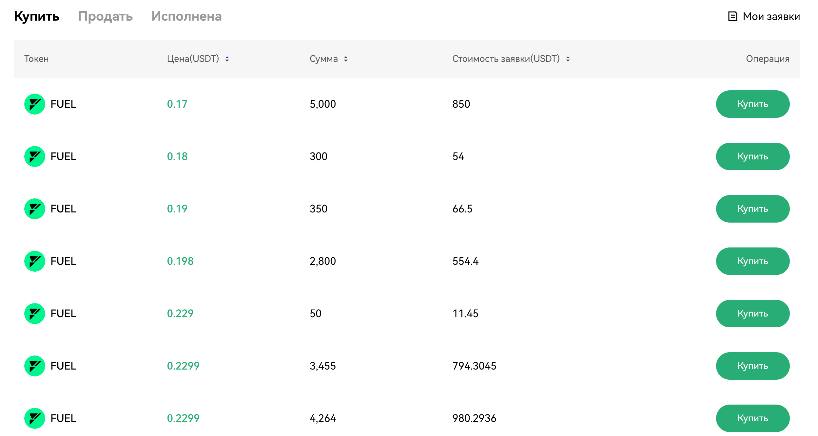Click the amount 3,455
The width and height of the screenshot is (818, 436).
(x=323, y=366)
